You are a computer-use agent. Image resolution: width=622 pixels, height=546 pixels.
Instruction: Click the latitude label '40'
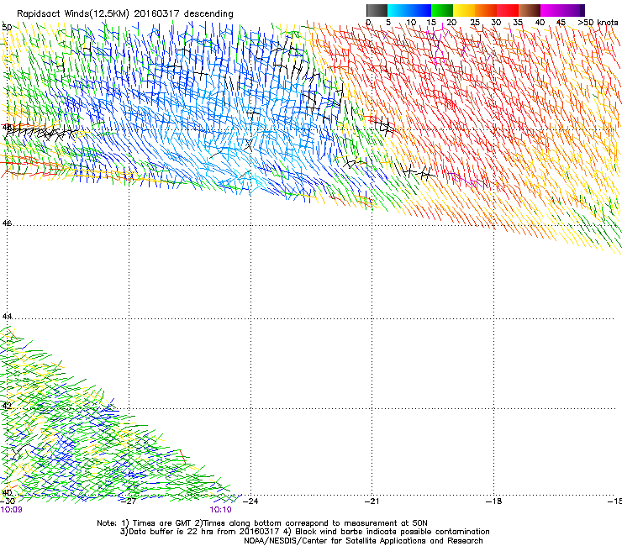click(x=7, y=493)
